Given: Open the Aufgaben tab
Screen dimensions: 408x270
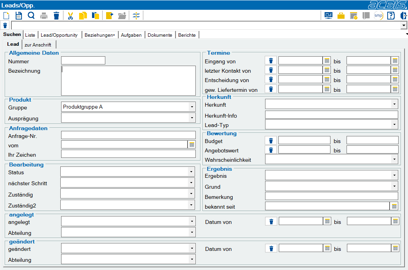Looking at the screenshot, I should point(131,35).
